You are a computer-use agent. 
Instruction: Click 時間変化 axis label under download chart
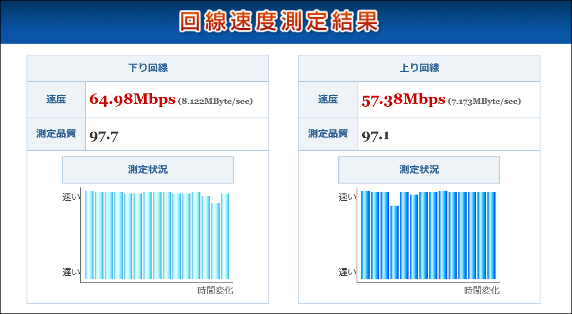click(215, 290)
